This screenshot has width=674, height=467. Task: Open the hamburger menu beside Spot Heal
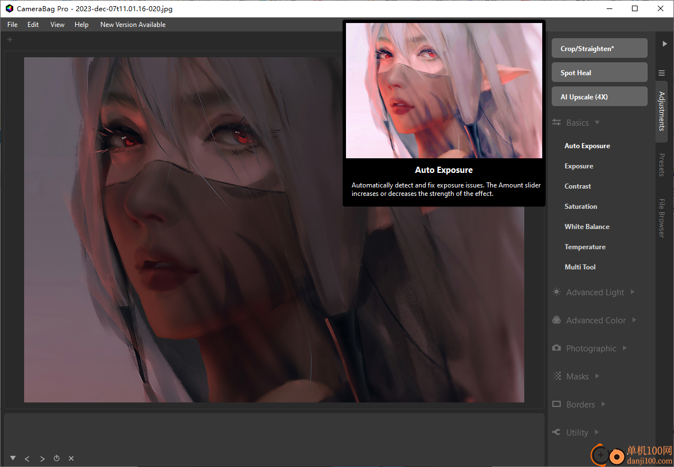[662, 73]
